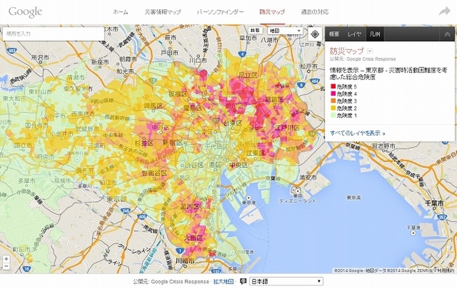Switch to the 概要 tab

(334, 34)
